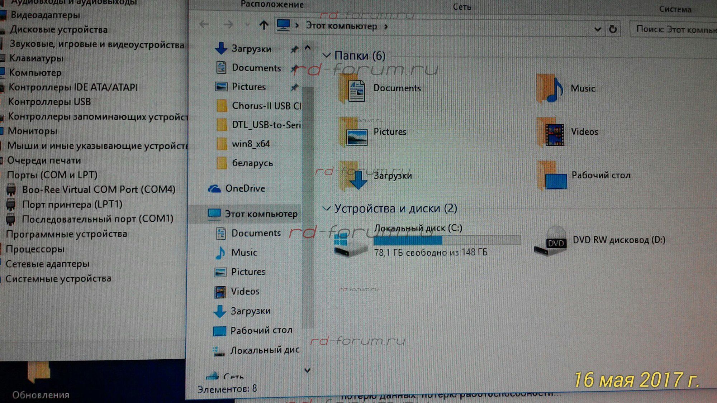Open 'DTL_USB-to-Seri' folder in sidebar

(258, 125)
